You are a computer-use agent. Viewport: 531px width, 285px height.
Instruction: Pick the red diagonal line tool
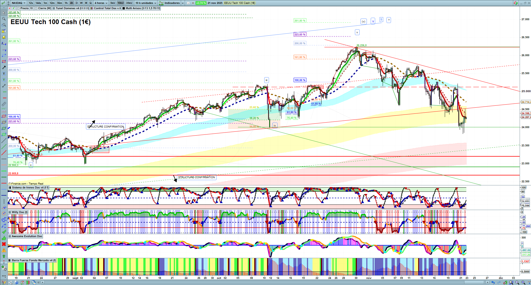tap(4, 153)
